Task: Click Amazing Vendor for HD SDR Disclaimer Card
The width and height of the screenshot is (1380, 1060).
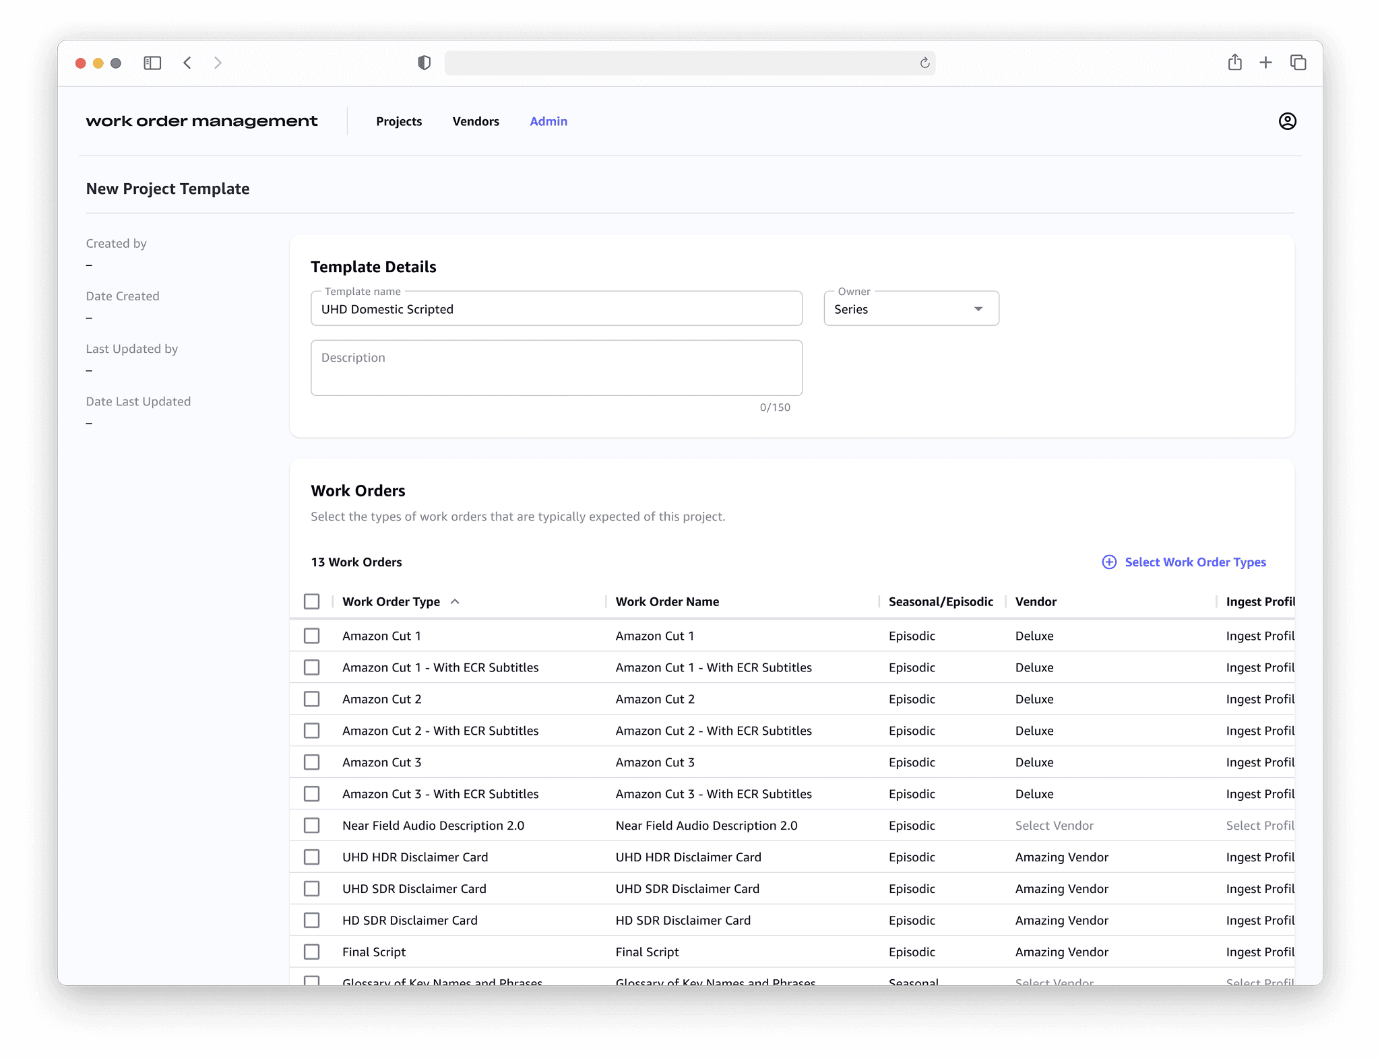Action: (x=1062, y=921)
